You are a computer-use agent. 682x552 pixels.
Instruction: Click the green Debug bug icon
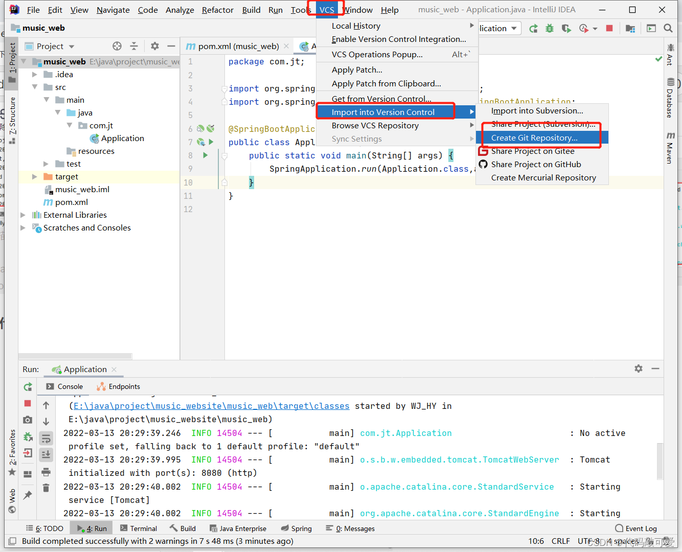[x=550, y=29]
